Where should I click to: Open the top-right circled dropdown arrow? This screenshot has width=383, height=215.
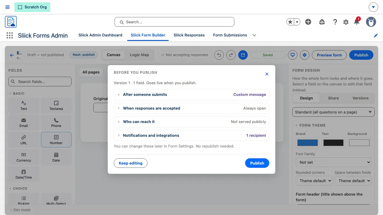[373, 7]
